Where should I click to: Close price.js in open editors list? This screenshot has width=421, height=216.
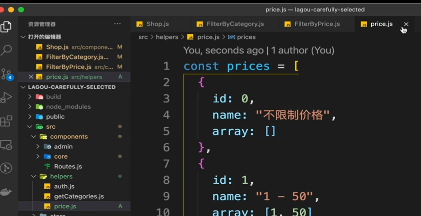(x=31, y=77)
